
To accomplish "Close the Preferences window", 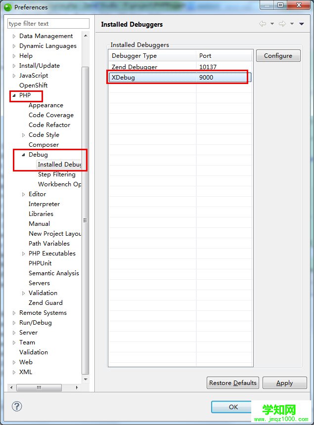I will tap(299, 5).
